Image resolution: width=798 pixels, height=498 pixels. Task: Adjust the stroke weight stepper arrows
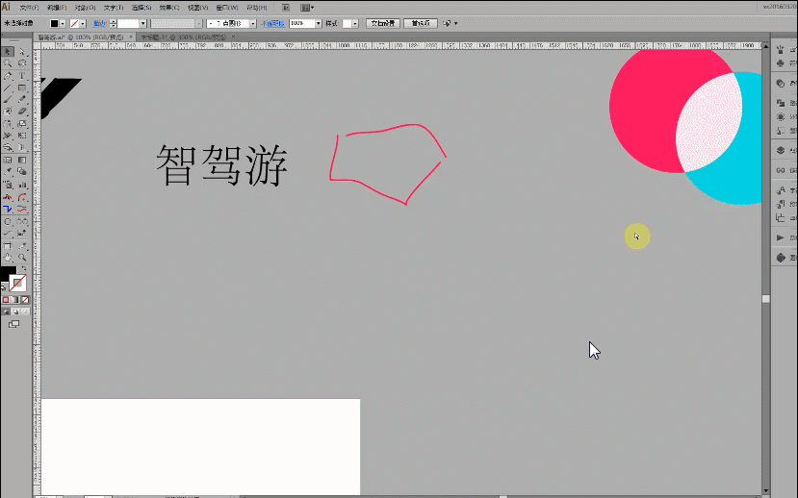(113, 23)
